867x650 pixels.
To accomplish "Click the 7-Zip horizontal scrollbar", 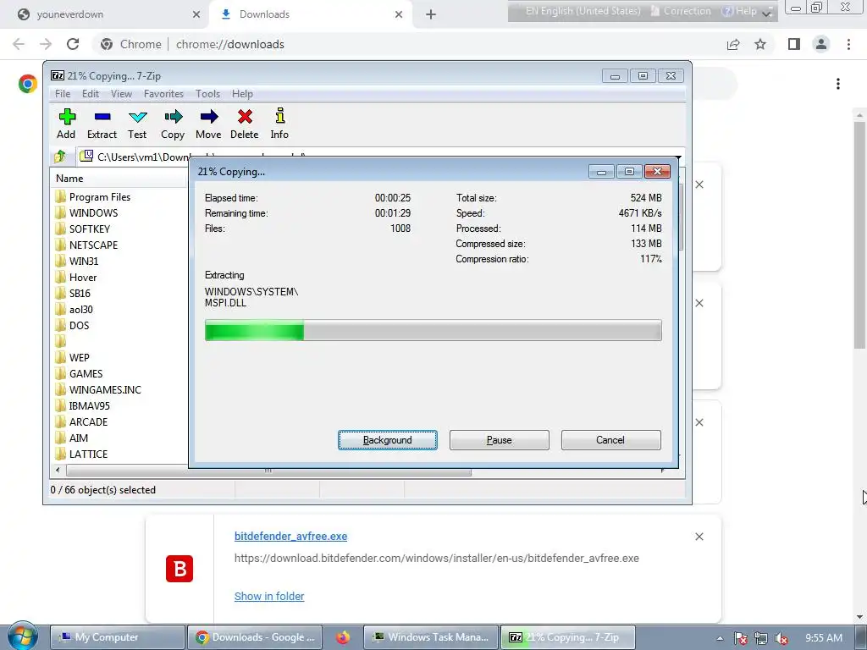I will pyautogui.click(x=268, y=471).
